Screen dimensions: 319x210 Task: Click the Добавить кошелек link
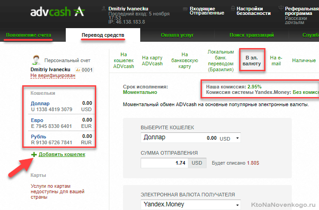62,155
